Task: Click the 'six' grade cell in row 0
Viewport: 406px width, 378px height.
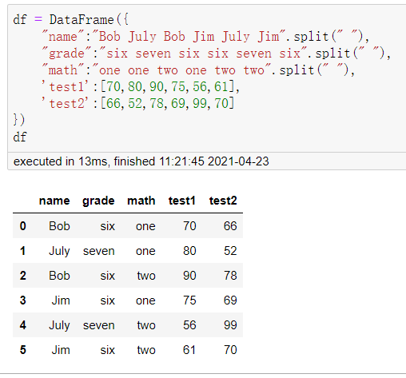Action: (108, 226)
